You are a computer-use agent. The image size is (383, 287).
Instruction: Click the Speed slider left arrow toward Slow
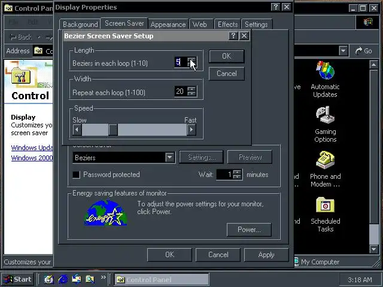pos(77,130)
